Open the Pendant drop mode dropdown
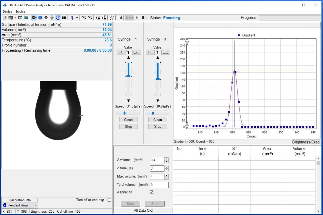Screen dimensions: 323x215 pos(20,205)
